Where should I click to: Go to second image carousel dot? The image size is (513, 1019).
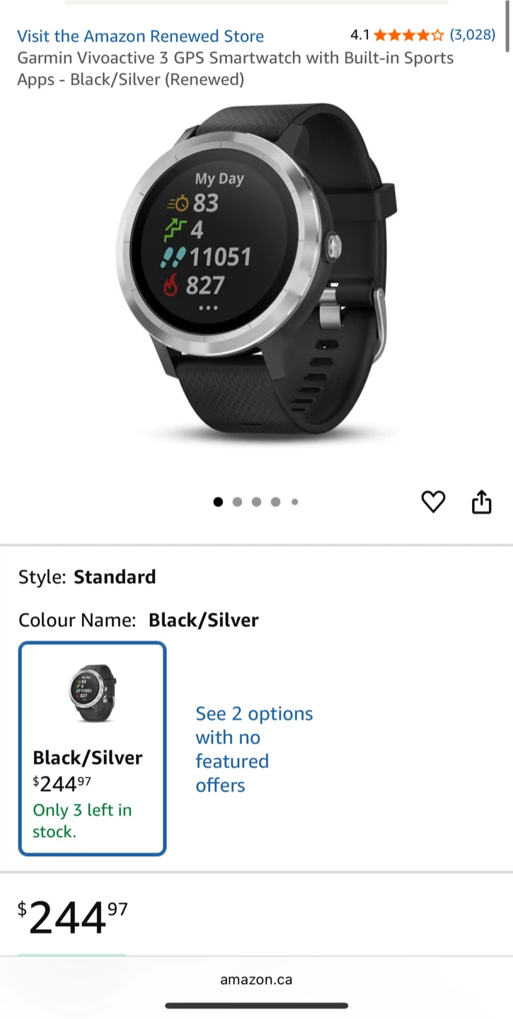pyautogui.click(x=237, y=502)
